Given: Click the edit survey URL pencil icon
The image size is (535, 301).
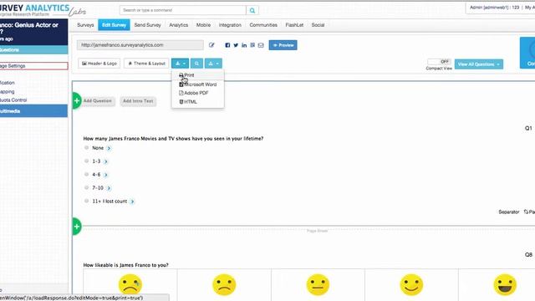Looking at the screenshot, I should pos(211,45).
